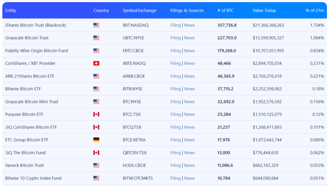330x186 pixels.
Task: Open News link for 3iQ CoinShares Bitcoin ETF
Action: point(189,127)
